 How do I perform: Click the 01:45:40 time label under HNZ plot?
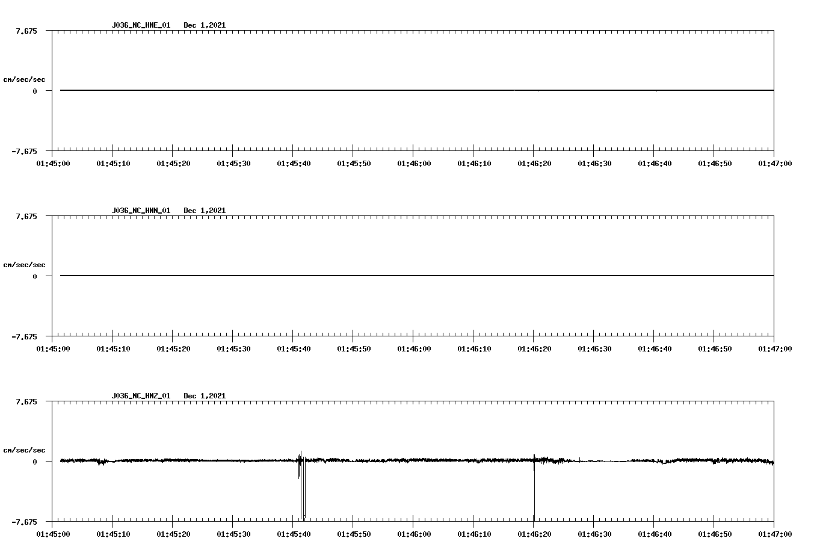(x=294, y=534)
